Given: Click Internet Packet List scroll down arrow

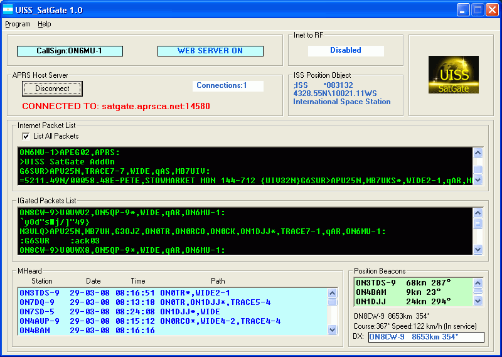Looking at the screenshot, I should [478, 179].
